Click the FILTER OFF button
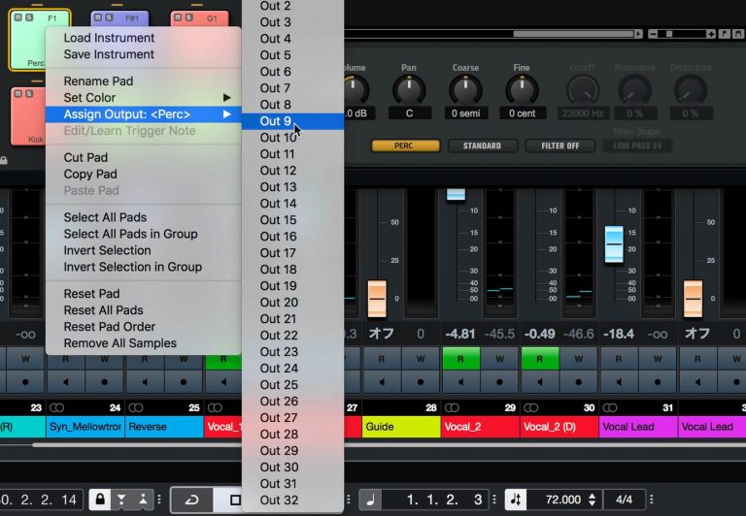The height and width of the screenshot is (516, 746). click(559, 145)
